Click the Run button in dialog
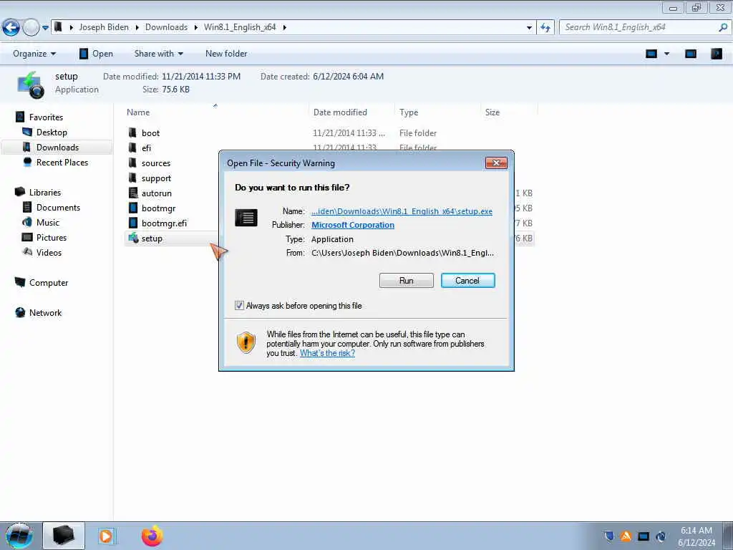Screen dimensions: 733x550 (407, 281)
